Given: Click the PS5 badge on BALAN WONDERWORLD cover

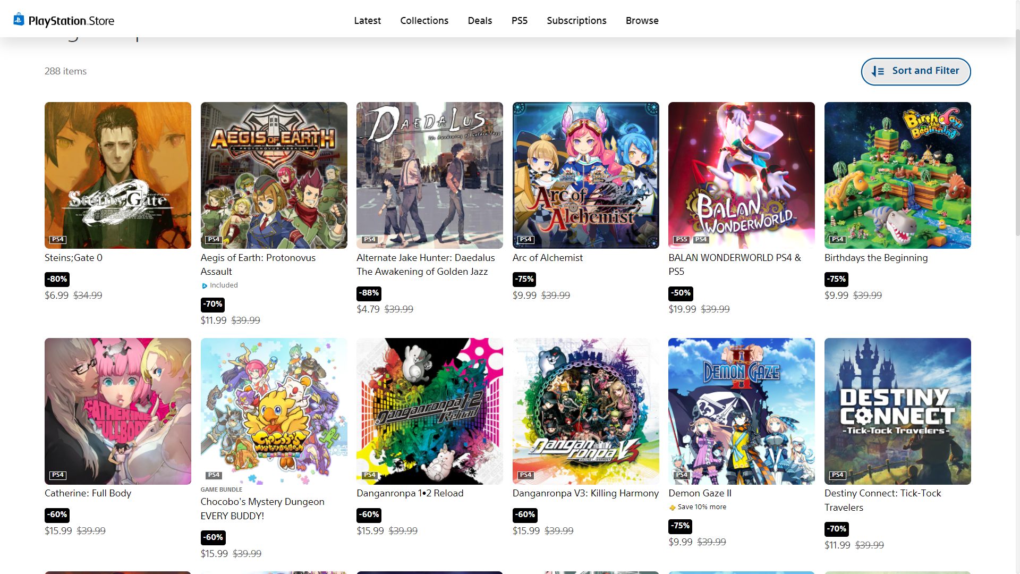Looking at the screenshot, I should point(681,240).
